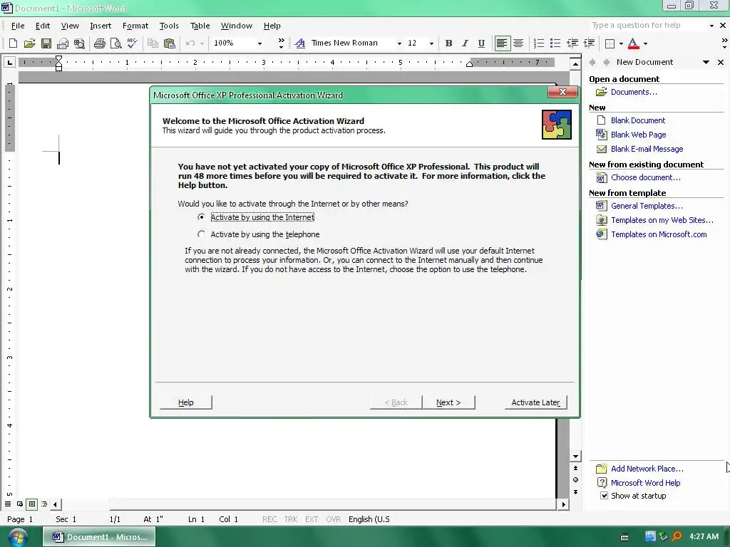730x547 pixels.
Task: Open the Edit menu
Action: point(42,26)
